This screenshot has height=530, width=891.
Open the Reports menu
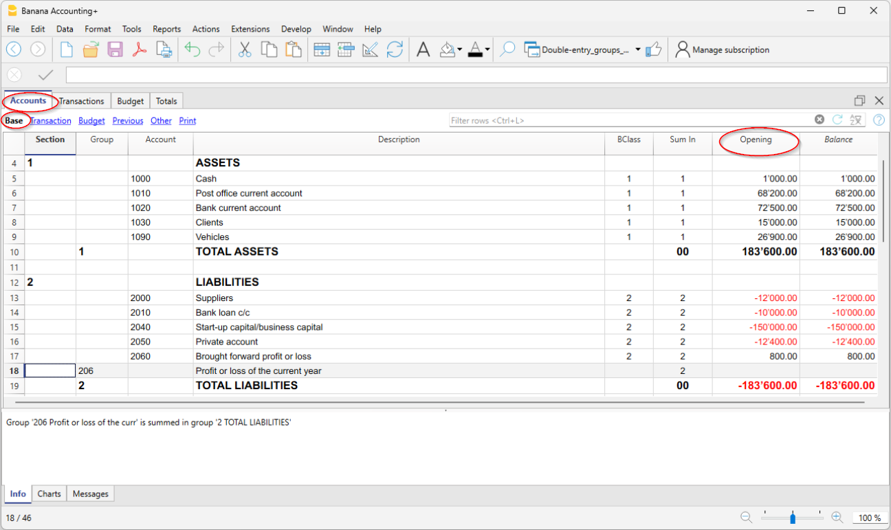(166, 29)
